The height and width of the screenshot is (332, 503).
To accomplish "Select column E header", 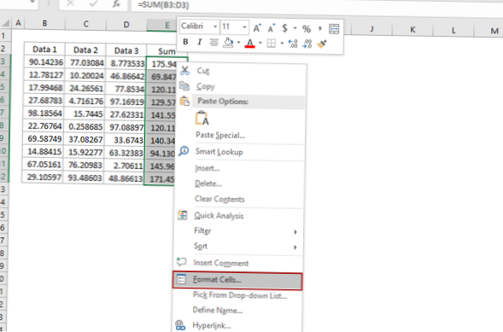I will coord(162,25).
